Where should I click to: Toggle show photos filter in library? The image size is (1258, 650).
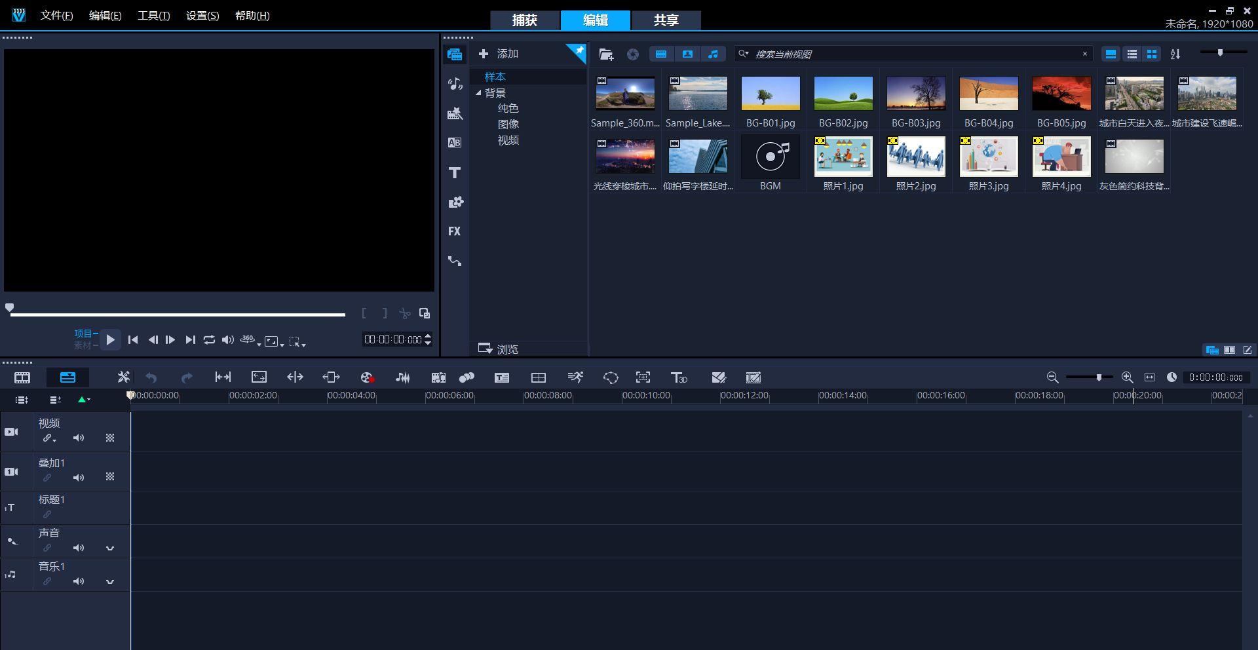687,54
